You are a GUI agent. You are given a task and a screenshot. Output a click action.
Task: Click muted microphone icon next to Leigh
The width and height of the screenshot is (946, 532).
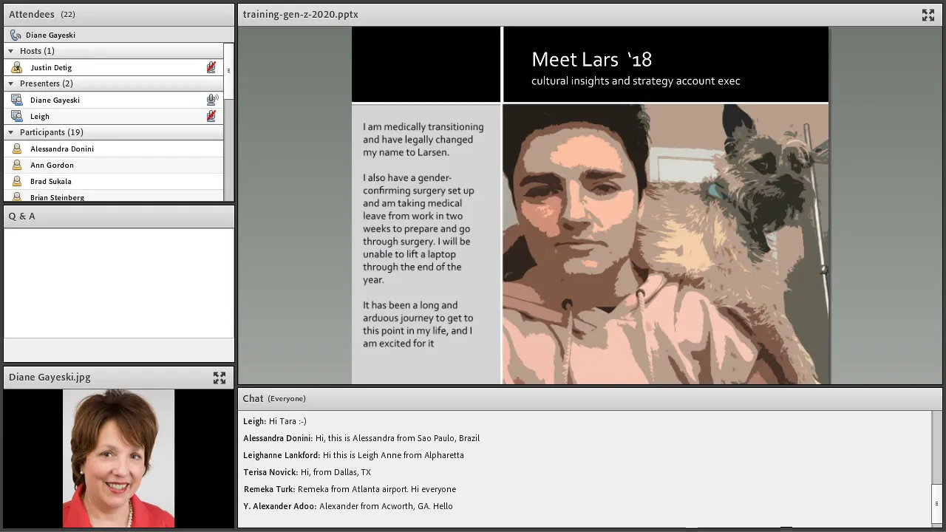pyautogui.click(x=211, y=116)
